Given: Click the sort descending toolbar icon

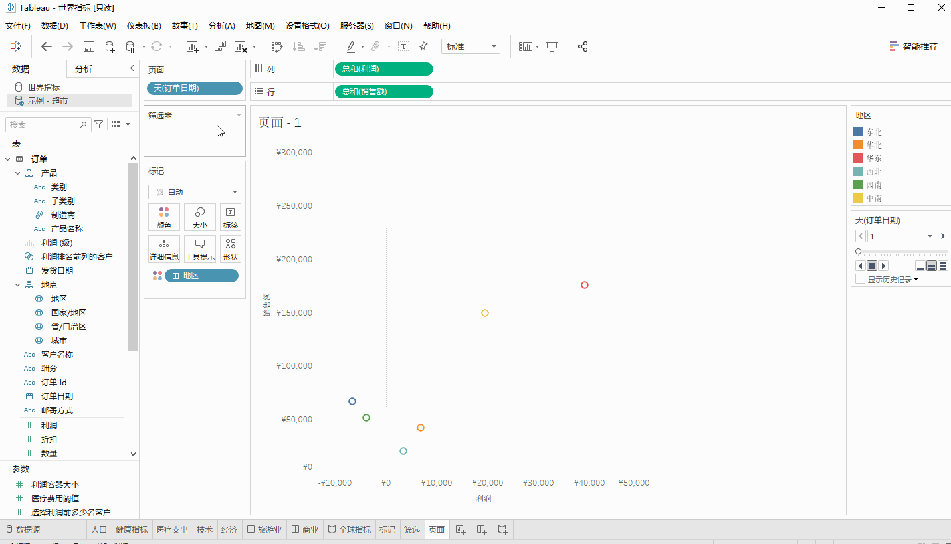Looking at the screenshot, I should tap(320, 46).
